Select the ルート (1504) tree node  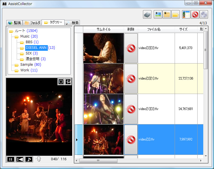tap(23, 31)
